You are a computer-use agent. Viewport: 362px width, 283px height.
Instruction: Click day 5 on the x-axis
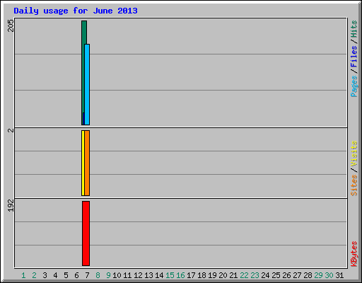point(66,275)
